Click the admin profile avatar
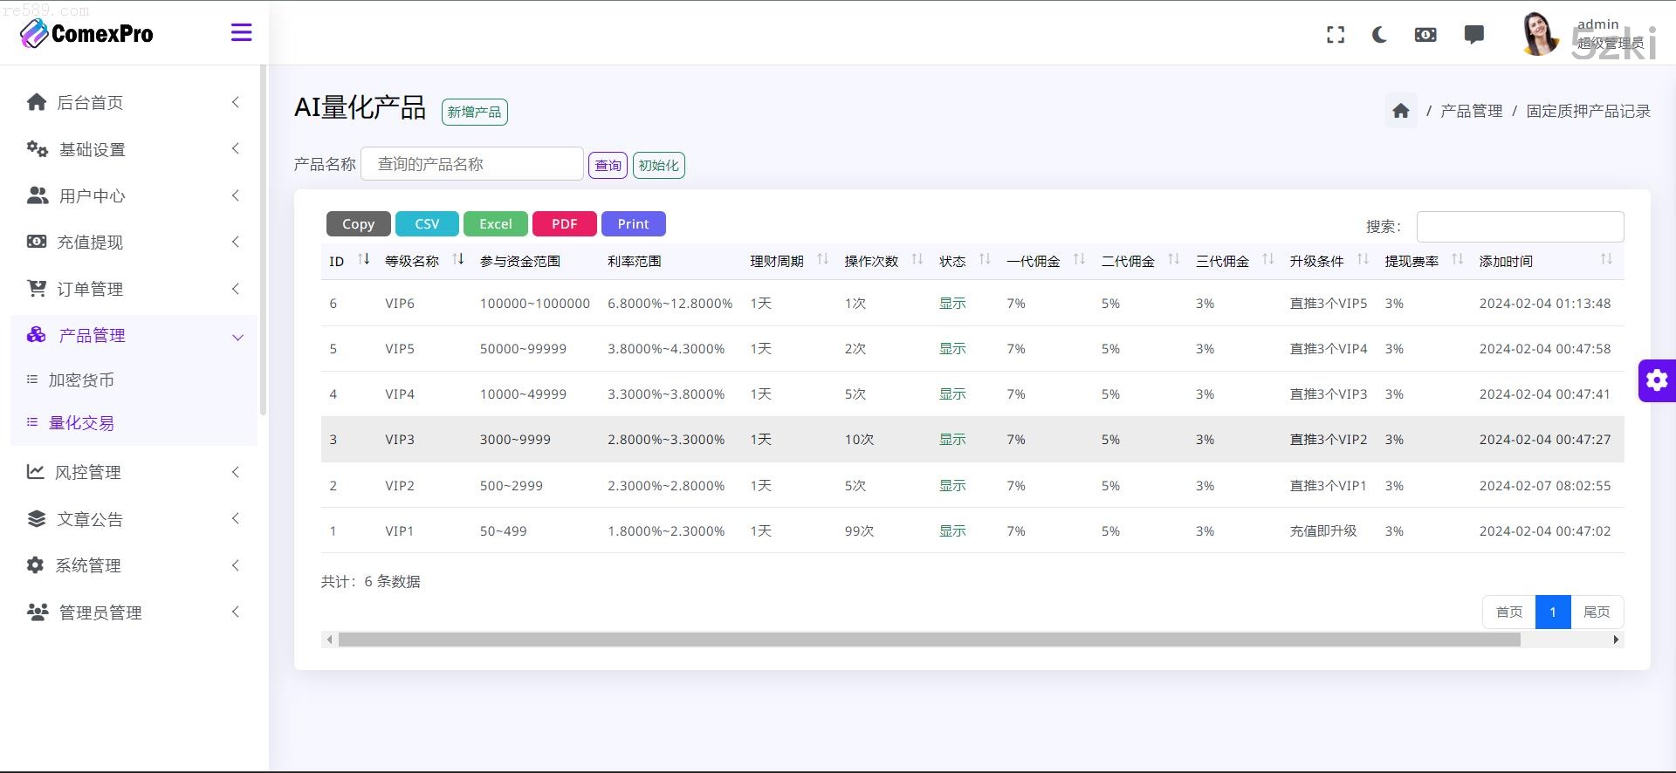 1539,35
